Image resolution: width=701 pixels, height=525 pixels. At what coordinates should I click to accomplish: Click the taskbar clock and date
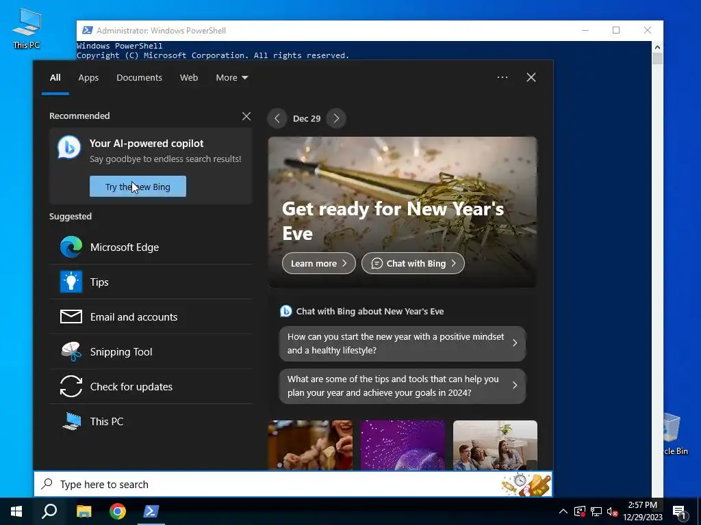click(643, 511)
